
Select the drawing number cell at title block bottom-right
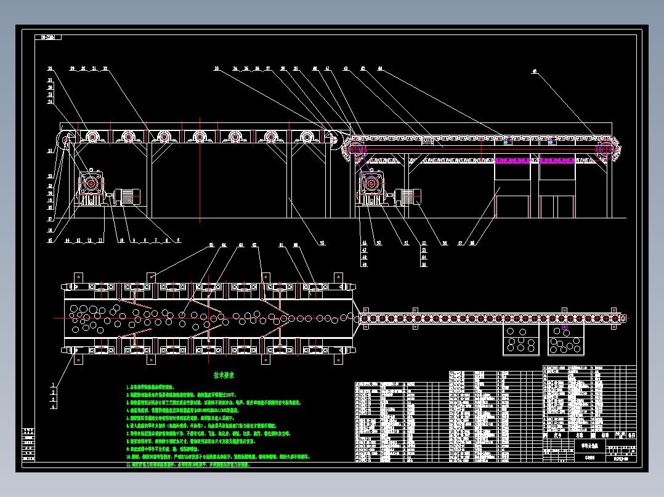(621, 459)
